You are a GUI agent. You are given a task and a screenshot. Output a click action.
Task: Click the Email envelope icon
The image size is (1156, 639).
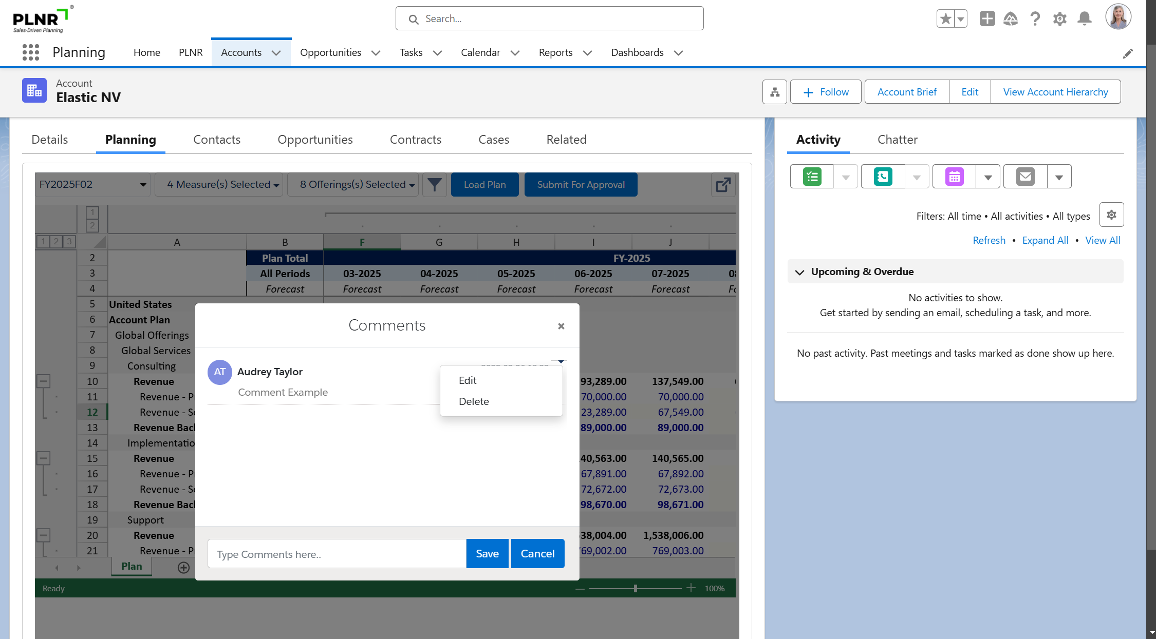pyautogui.click(x=1025, y=177)
